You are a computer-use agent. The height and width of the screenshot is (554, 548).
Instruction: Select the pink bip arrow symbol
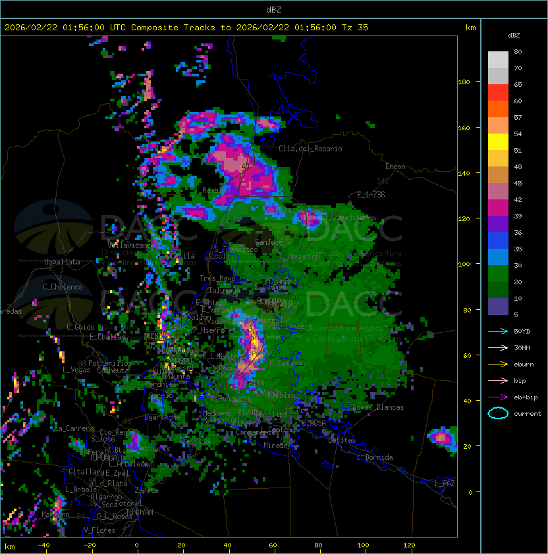(x=498, y=380)
